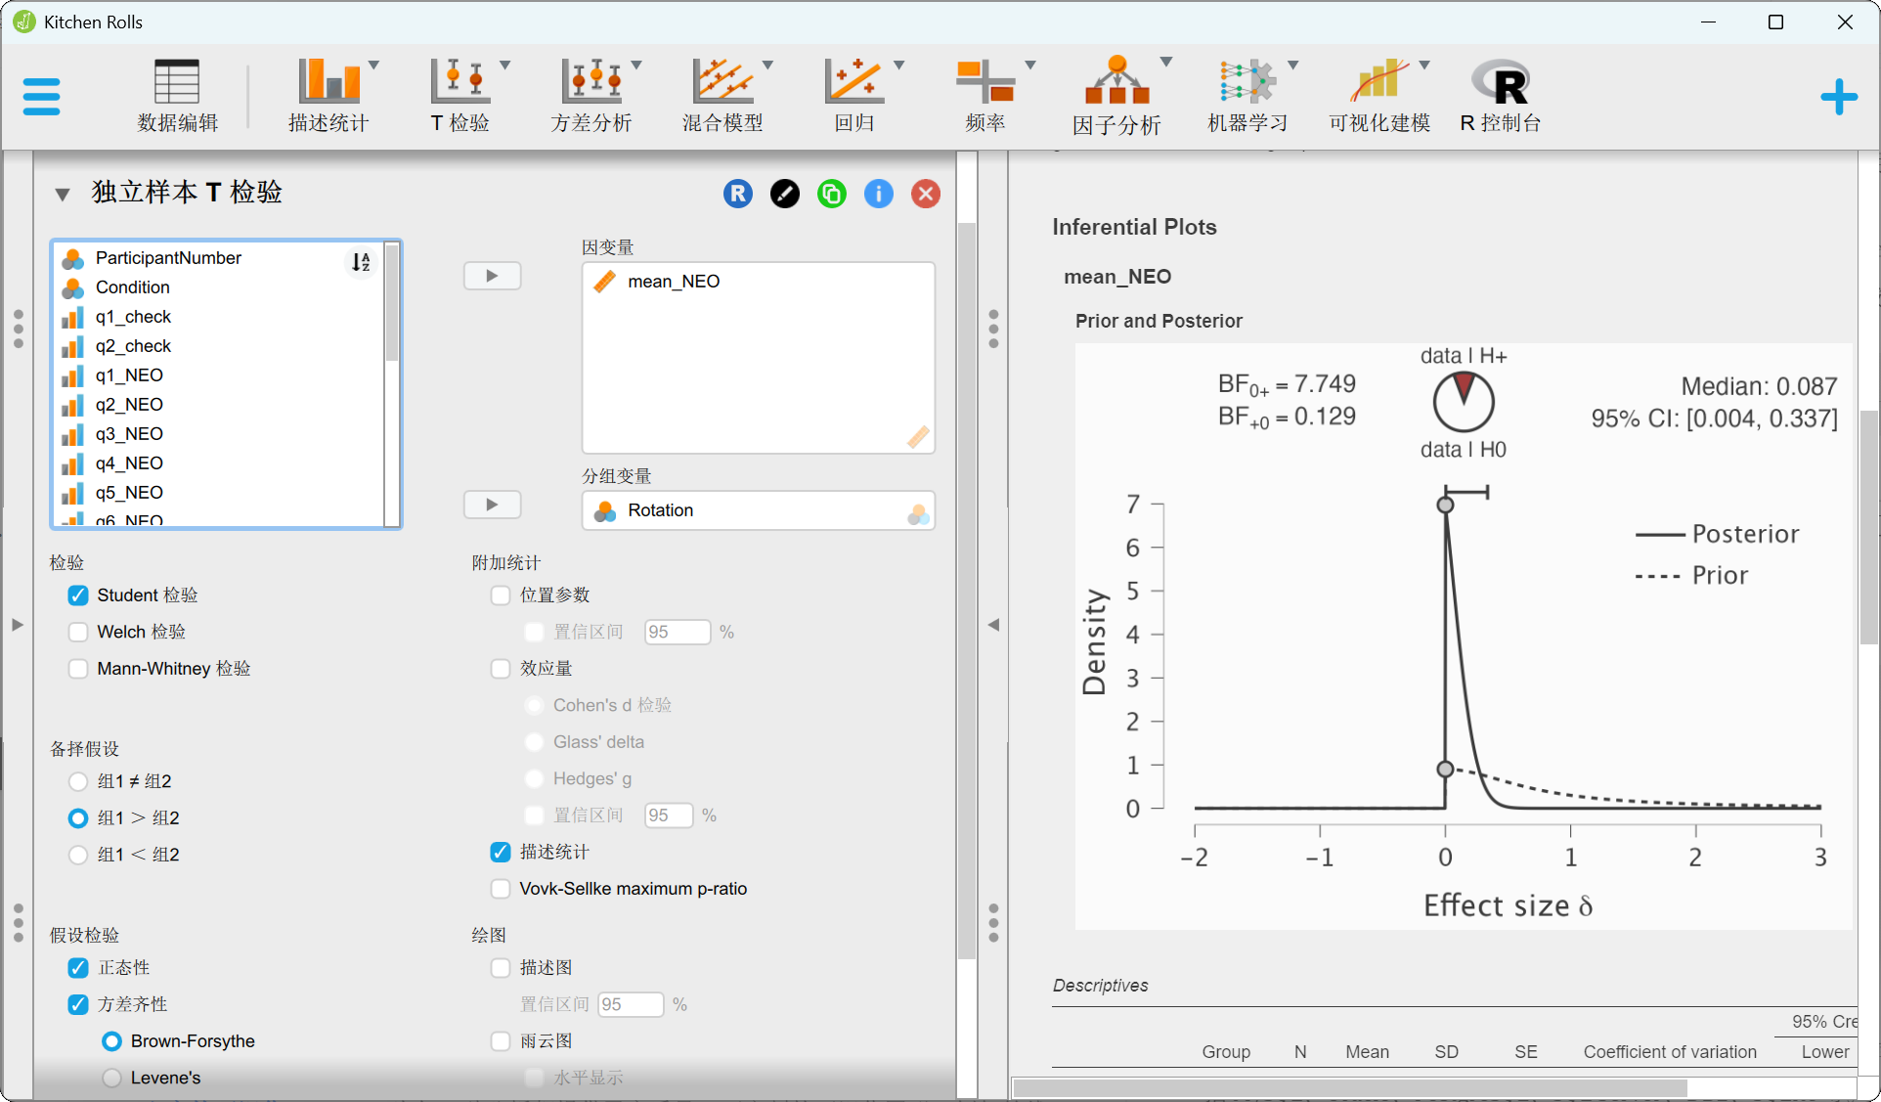Viewport: 1881px width, 1102px height.
Task: Open the blue info help icon
Action: [x=878, y=194]
